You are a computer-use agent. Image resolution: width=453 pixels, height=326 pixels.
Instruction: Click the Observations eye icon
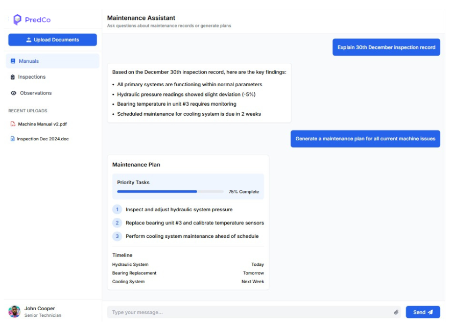click(13, 93)
